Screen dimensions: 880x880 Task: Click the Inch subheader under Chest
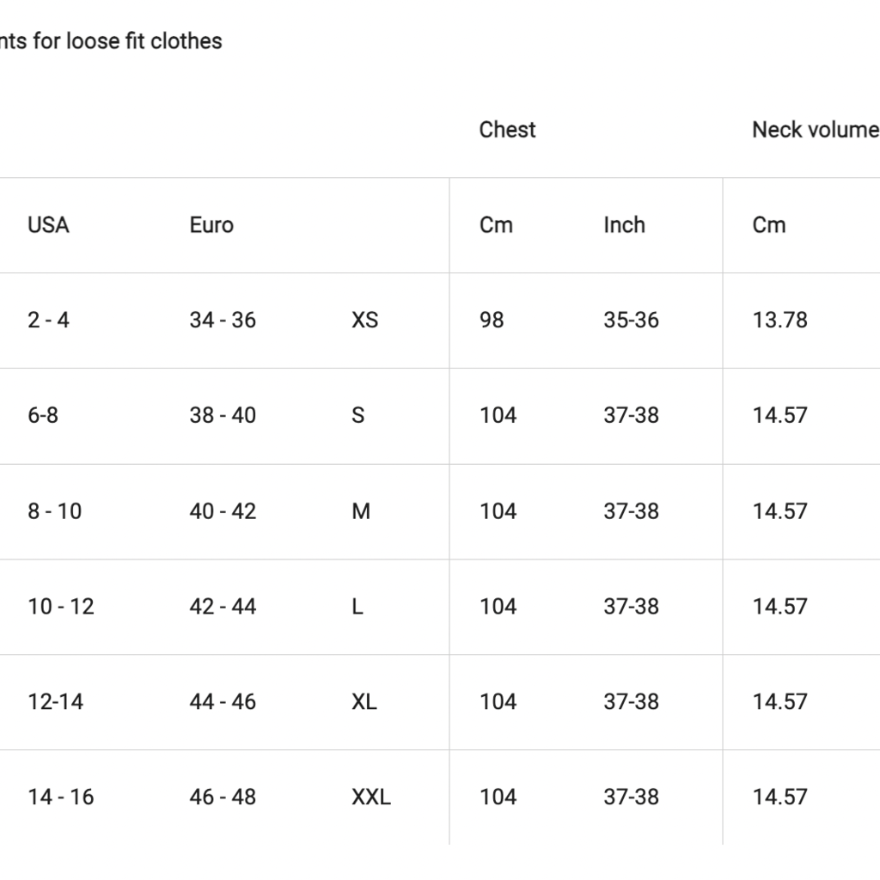pyautogui.click(x=624, y=225)
